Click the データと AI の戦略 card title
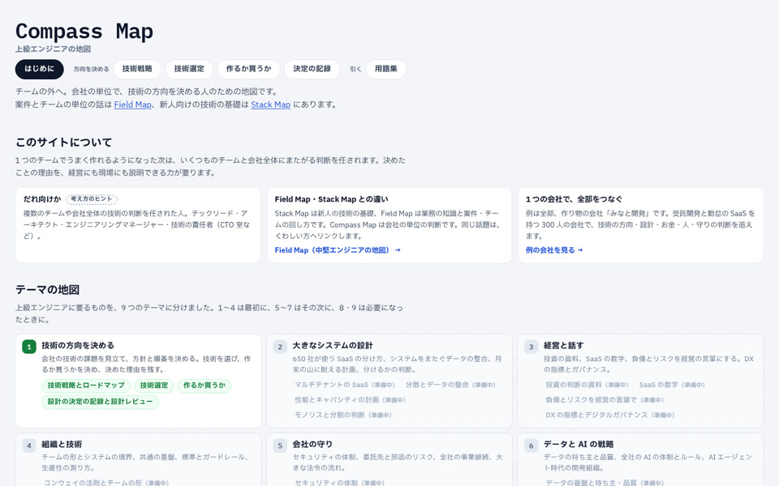The height and width of the screenshot is (486, 779). (x=579, y=444)
